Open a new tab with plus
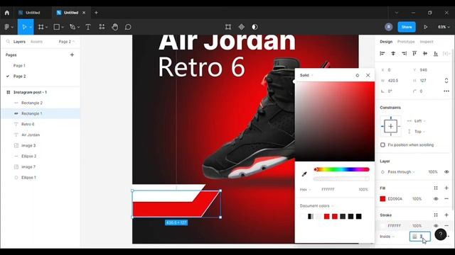455x255 pixels. pos(96,13)
